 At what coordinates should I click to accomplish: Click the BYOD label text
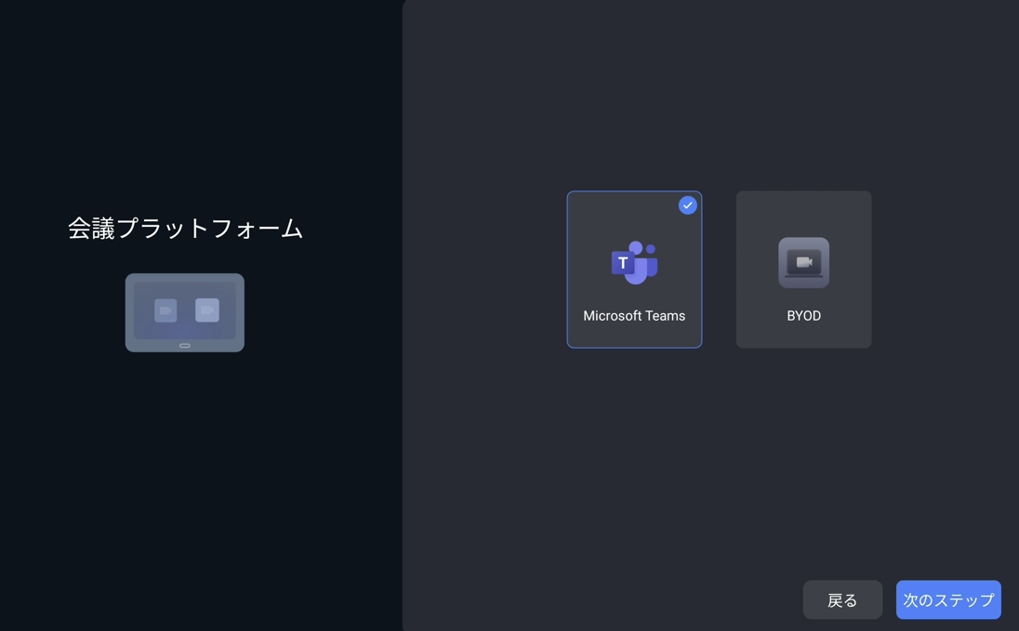pos(804,316)
